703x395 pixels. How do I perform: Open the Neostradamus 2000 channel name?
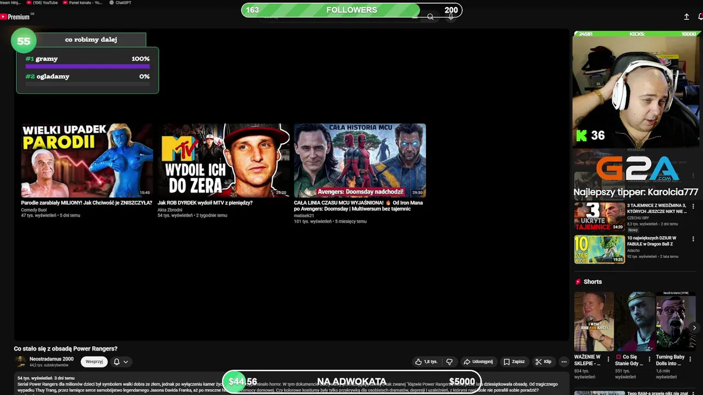click(x=51, y=359)
